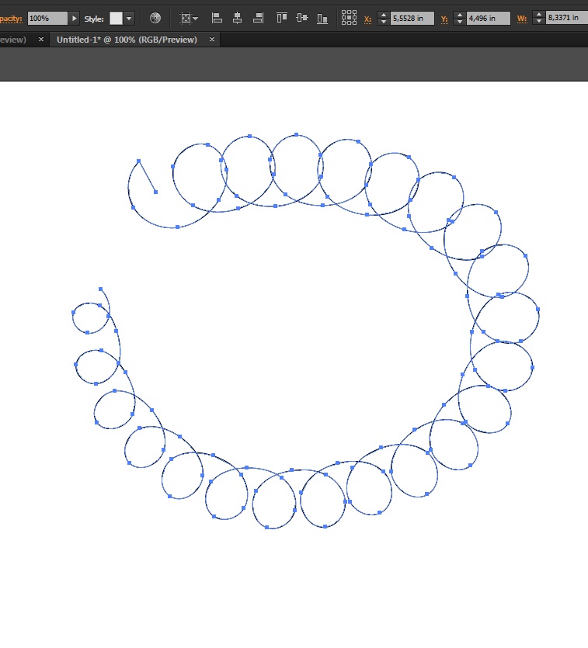Open the Align To selection dropdown
This screenshot has width=588, height=648.
coord(189,18)
